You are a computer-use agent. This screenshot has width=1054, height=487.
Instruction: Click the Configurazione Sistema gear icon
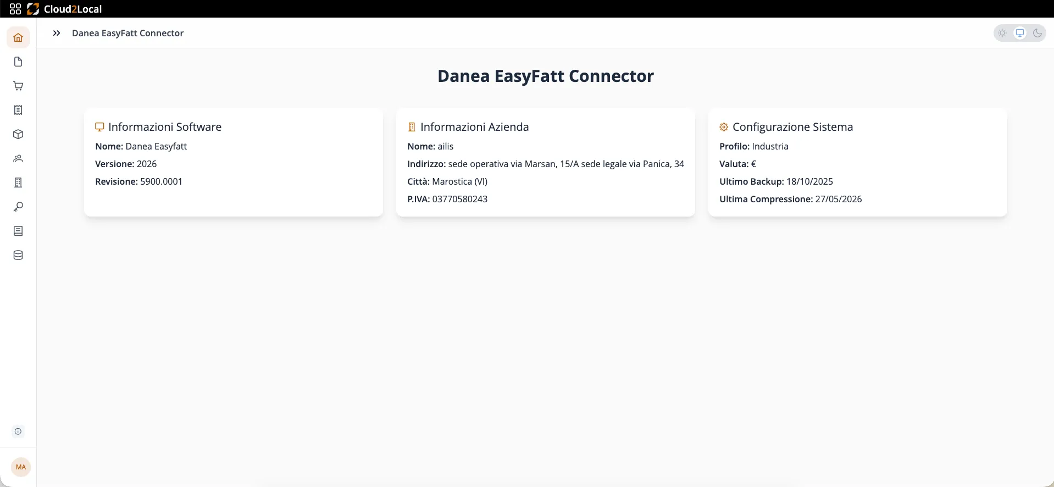724,127
